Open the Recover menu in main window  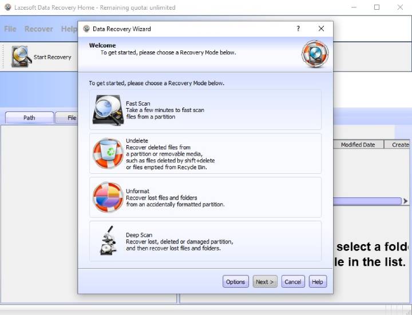[39, 29]
